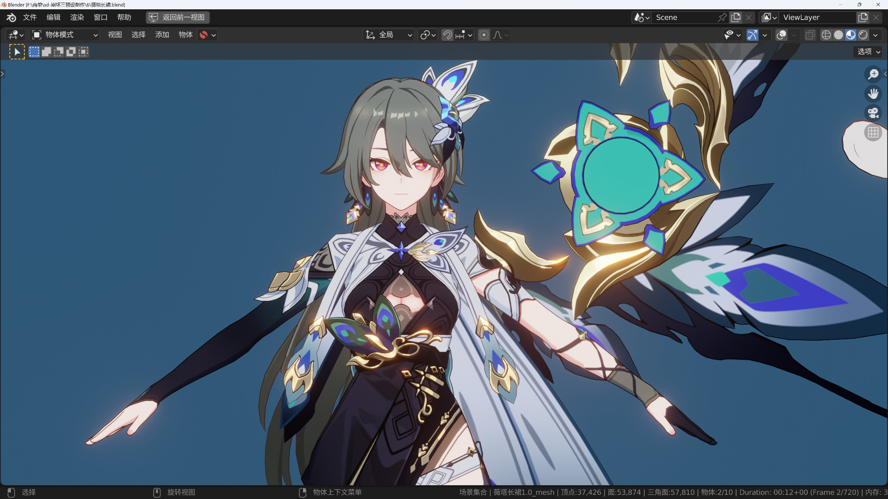Toggle proportional editing button
Screen dimensions: 888x499
coord(484,35)
